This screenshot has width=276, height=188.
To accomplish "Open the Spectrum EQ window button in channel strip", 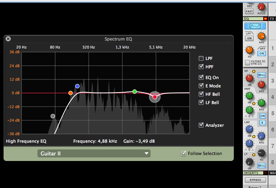I will pos(255,26).
